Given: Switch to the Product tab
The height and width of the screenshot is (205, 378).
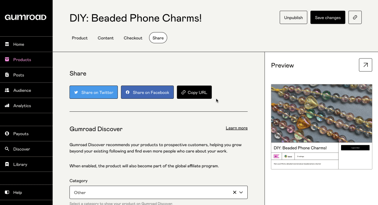Looking at the screenshot, I should click(80, 38).
